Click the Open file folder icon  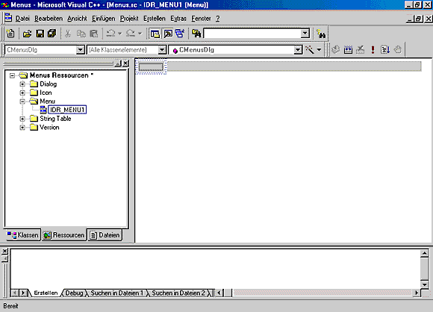coord(27,34)
